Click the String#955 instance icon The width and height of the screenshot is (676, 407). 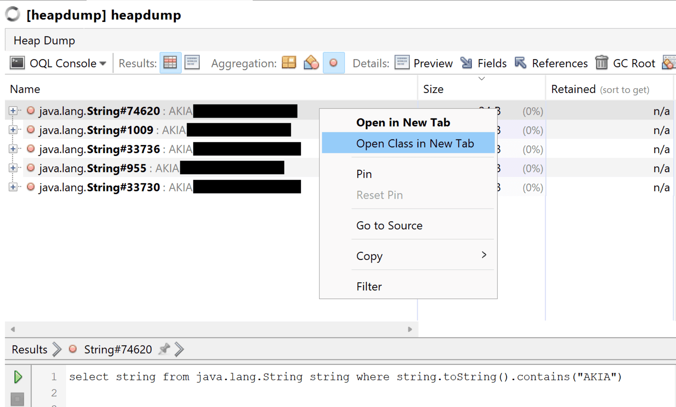[x=31, y=168]
